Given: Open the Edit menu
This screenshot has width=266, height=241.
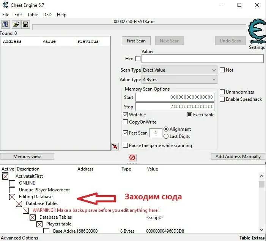Looking at the screenshot, I should click(x=18, y=15).
